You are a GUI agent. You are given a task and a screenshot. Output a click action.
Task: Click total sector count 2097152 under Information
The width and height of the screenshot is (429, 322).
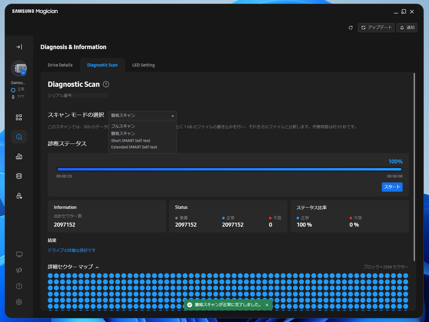coord(65,225)
